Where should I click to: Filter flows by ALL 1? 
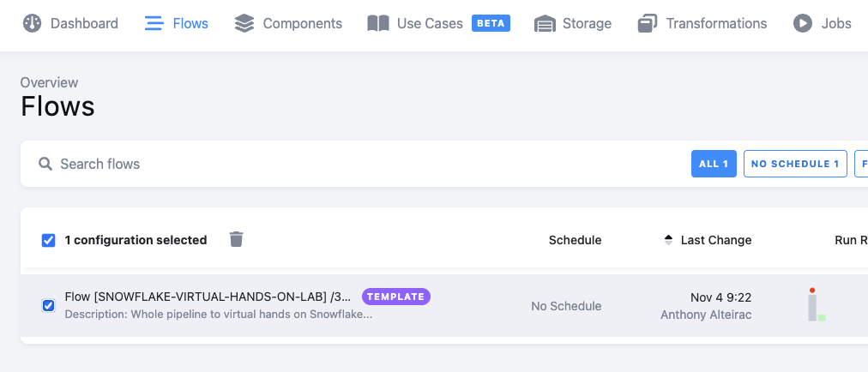(714, 164)
